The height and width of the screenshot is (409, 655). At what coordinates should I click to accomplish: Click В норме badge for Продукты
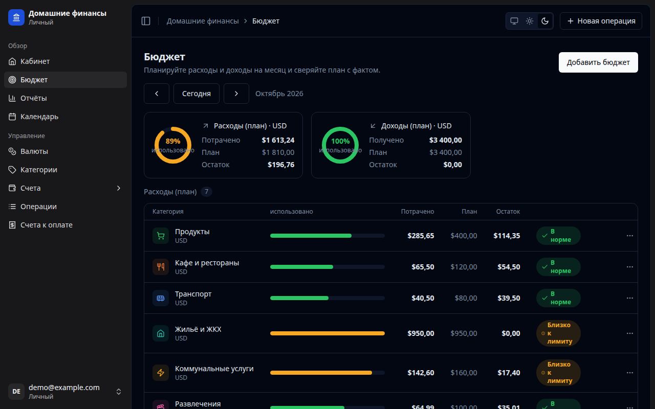coord(558,236)
